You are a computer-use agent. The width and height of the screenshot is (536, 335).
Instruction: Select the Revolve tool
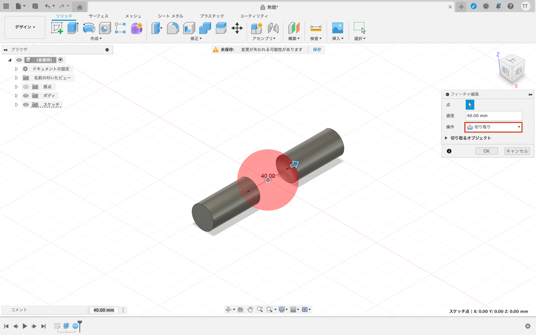89,28
